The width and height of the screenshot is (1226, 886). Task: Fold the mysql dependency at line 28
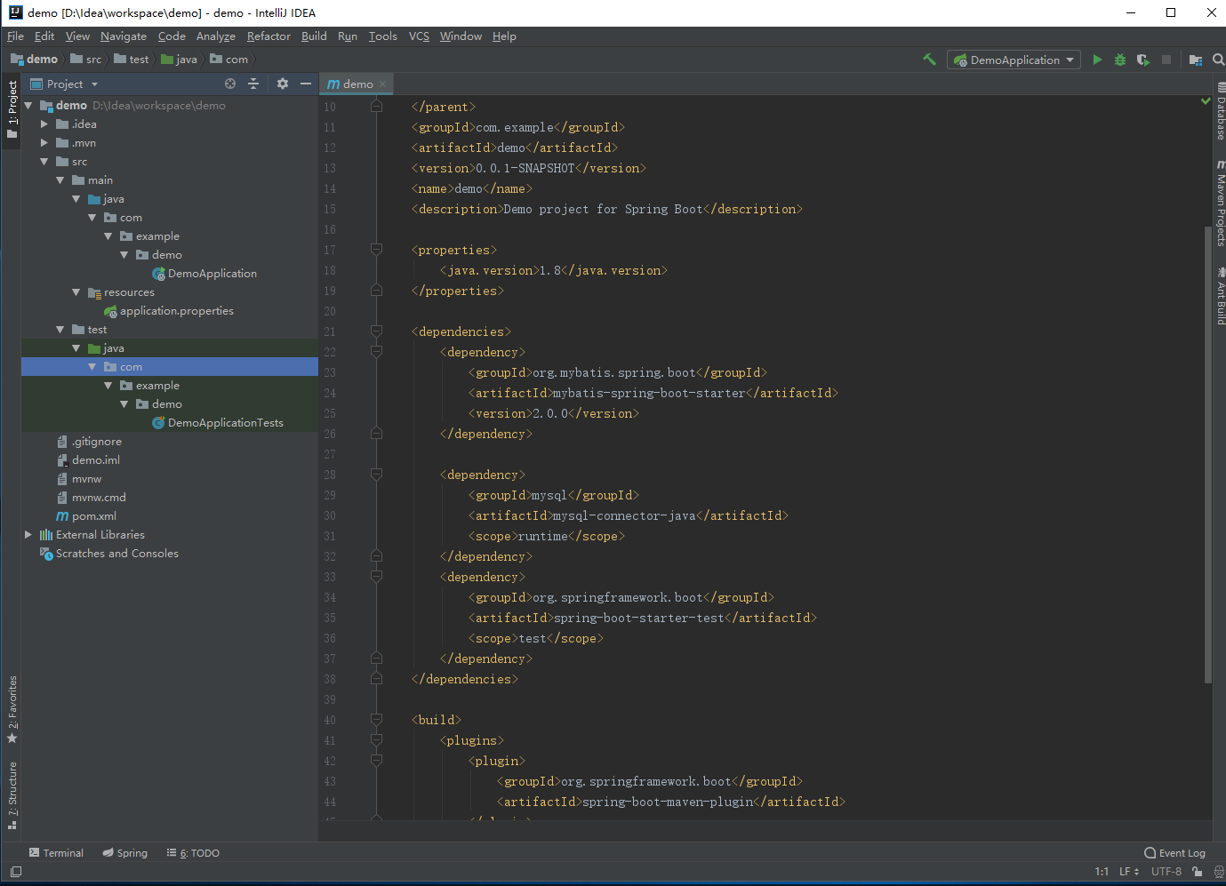(376, 475)
